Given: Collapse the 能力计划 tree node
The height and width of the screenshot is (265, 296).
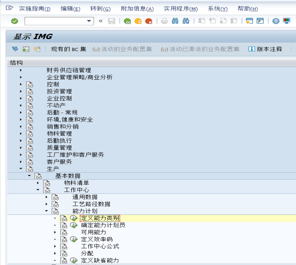Looking at the screenshot, I should 47,211.
